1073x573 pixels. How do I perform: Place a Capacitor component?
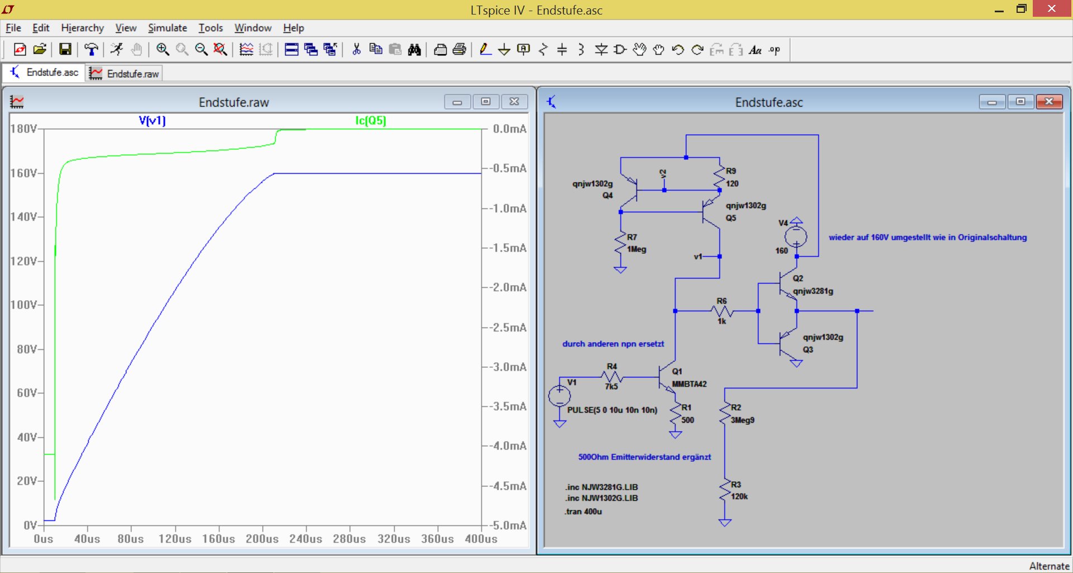pos(562,50)
